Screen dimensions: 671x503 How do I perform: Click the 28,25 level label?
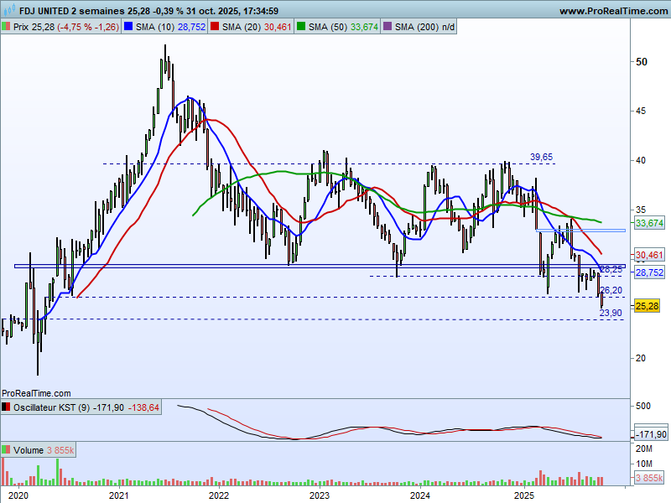point(611,269)
